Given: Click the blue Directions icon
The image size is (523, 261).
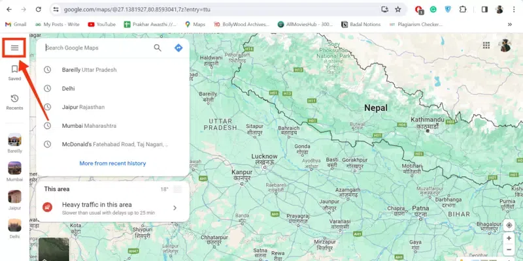Looking at the screenshot, I should pos(178,48).
